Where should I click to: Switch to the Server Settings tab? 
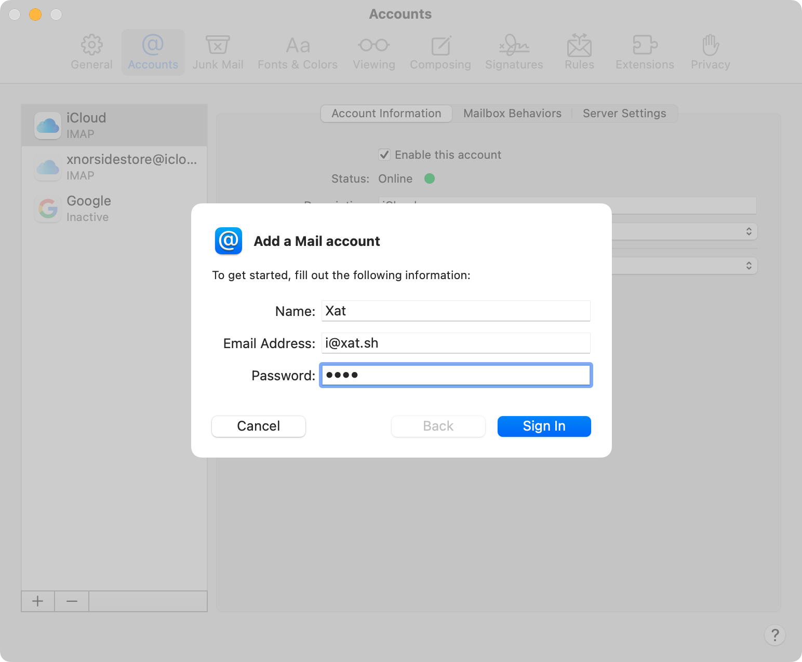click(624, 114)
